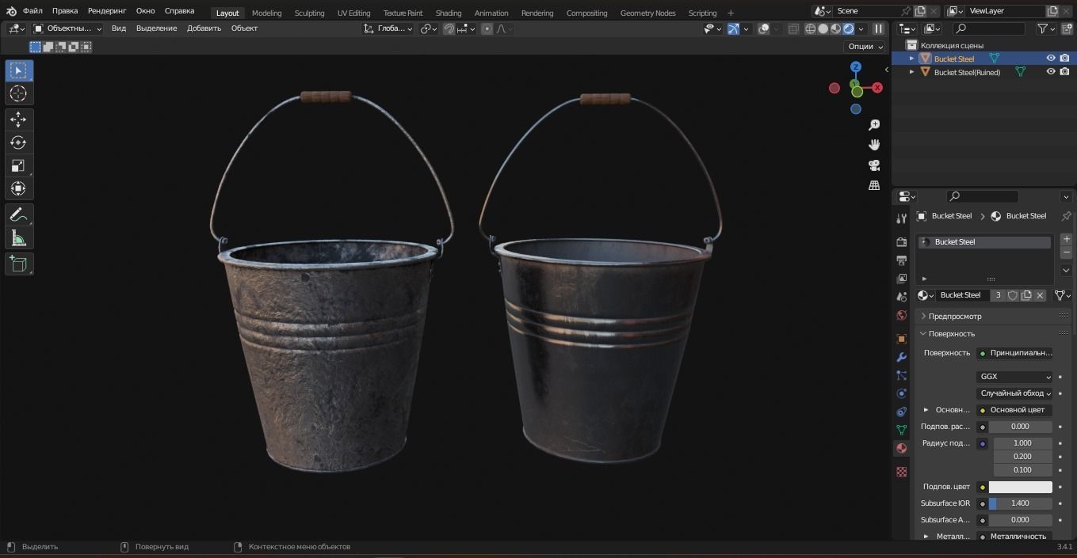Expand Bucket Steel in outliner
1077x558 pixels.
click(911, 59)
